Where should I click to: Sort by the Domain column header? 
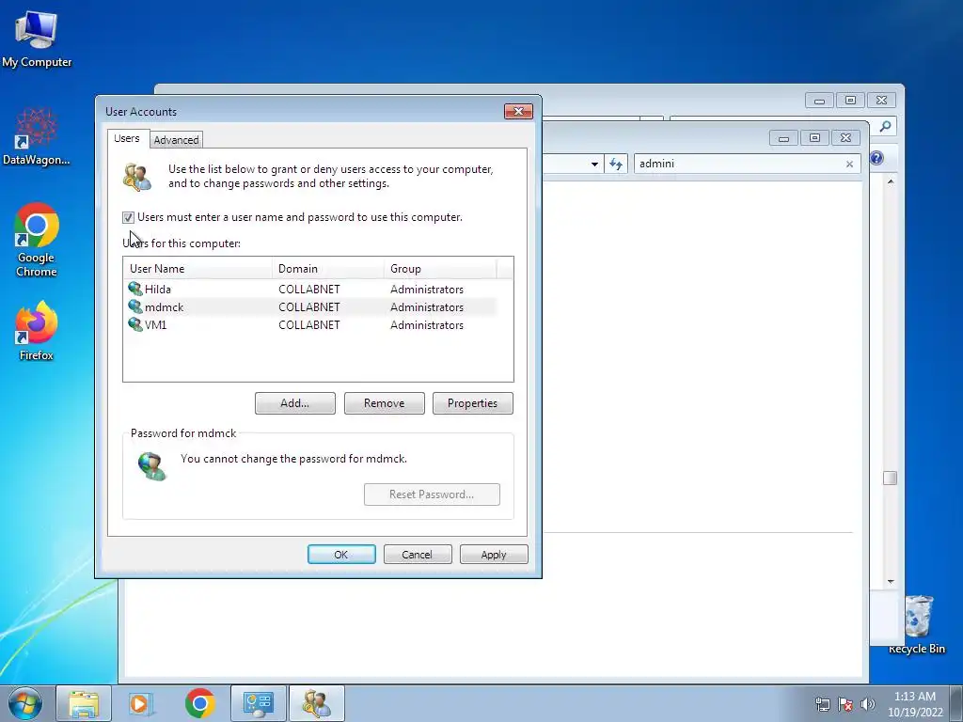point(328,268)
